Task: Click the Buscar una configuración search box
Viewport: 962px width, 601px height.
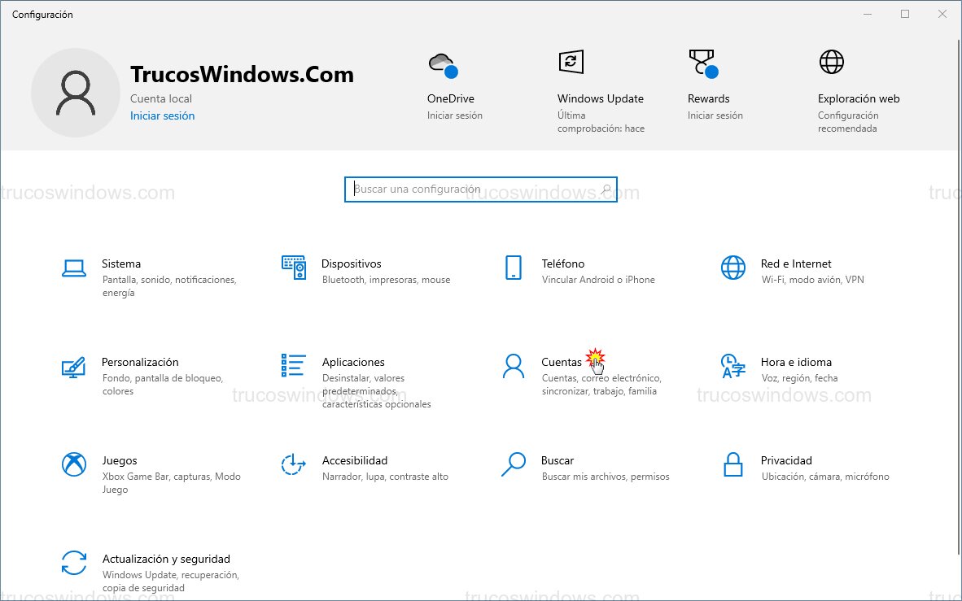Action: coord(480,189)
